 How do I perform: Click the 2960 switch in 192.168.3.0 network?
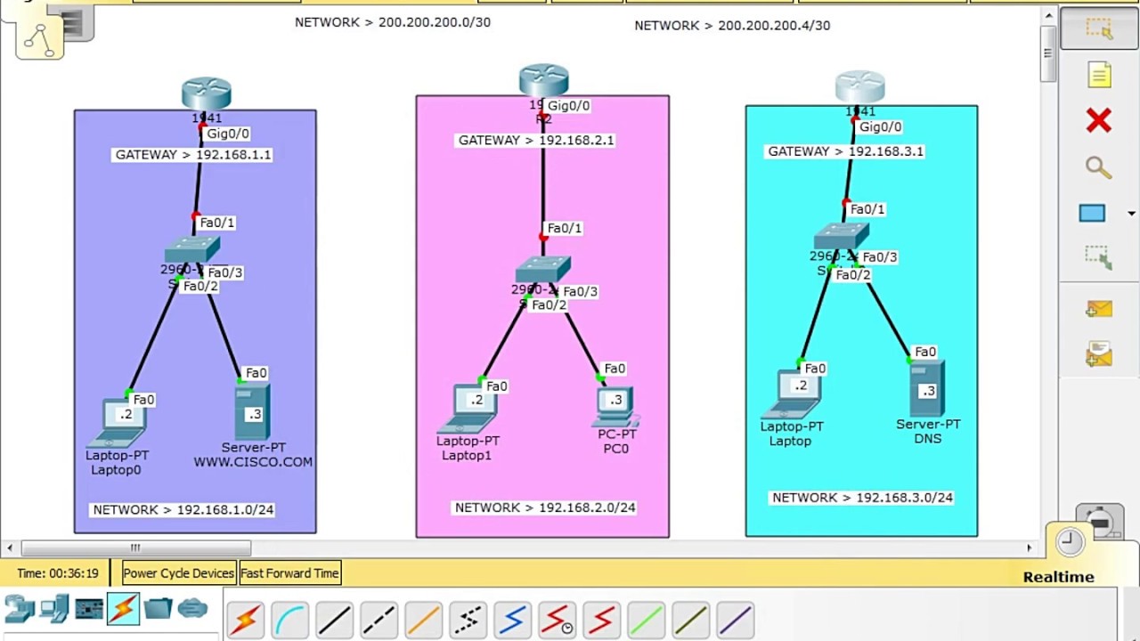tap(842, 236)
